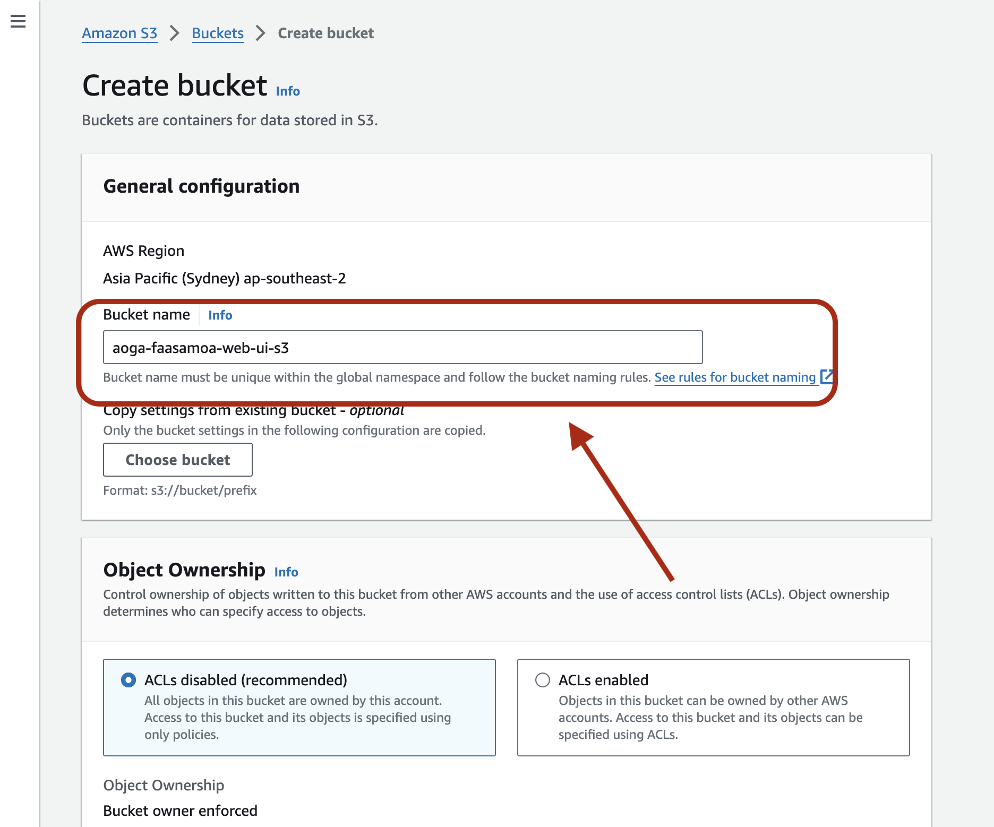Click the chevron after Amazon S3 breadcrumb
Viewport: 994px width, 827px height.
click(174, 33)
